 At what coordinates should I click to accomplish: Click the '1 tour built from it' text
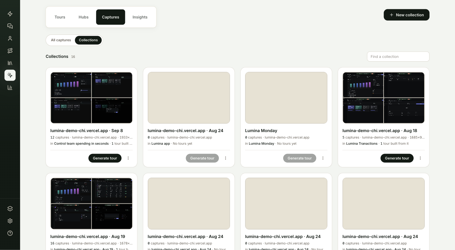[395, 143]
